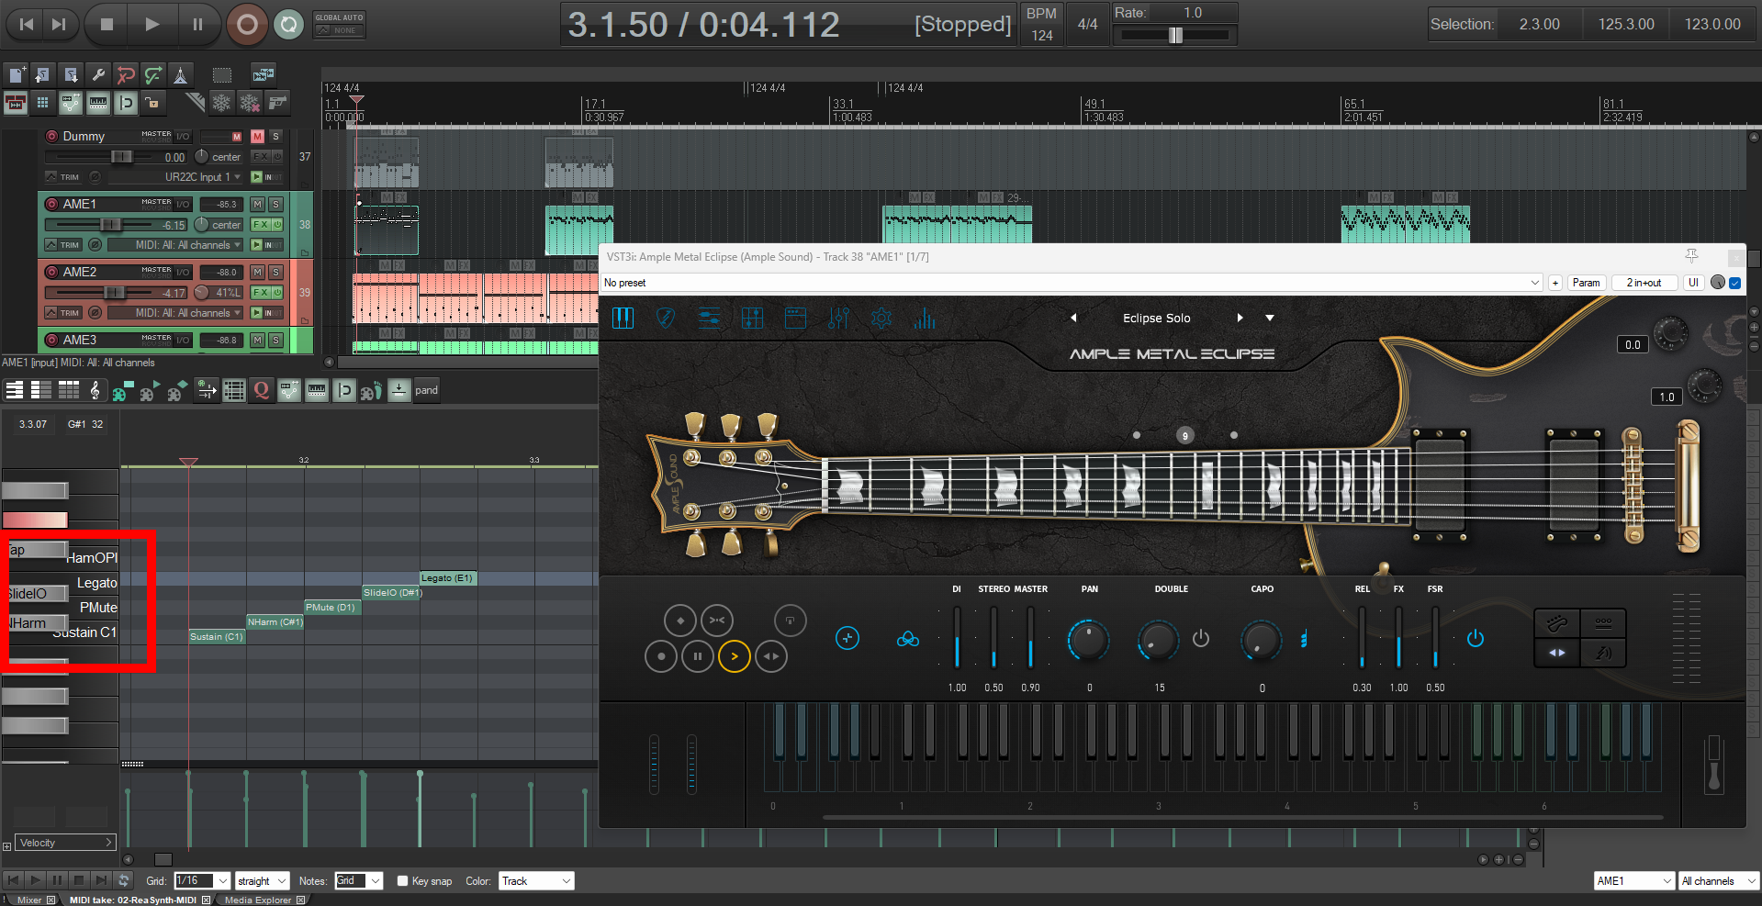Open the spectrum bars panel icon in plugin

coord(924,319)
